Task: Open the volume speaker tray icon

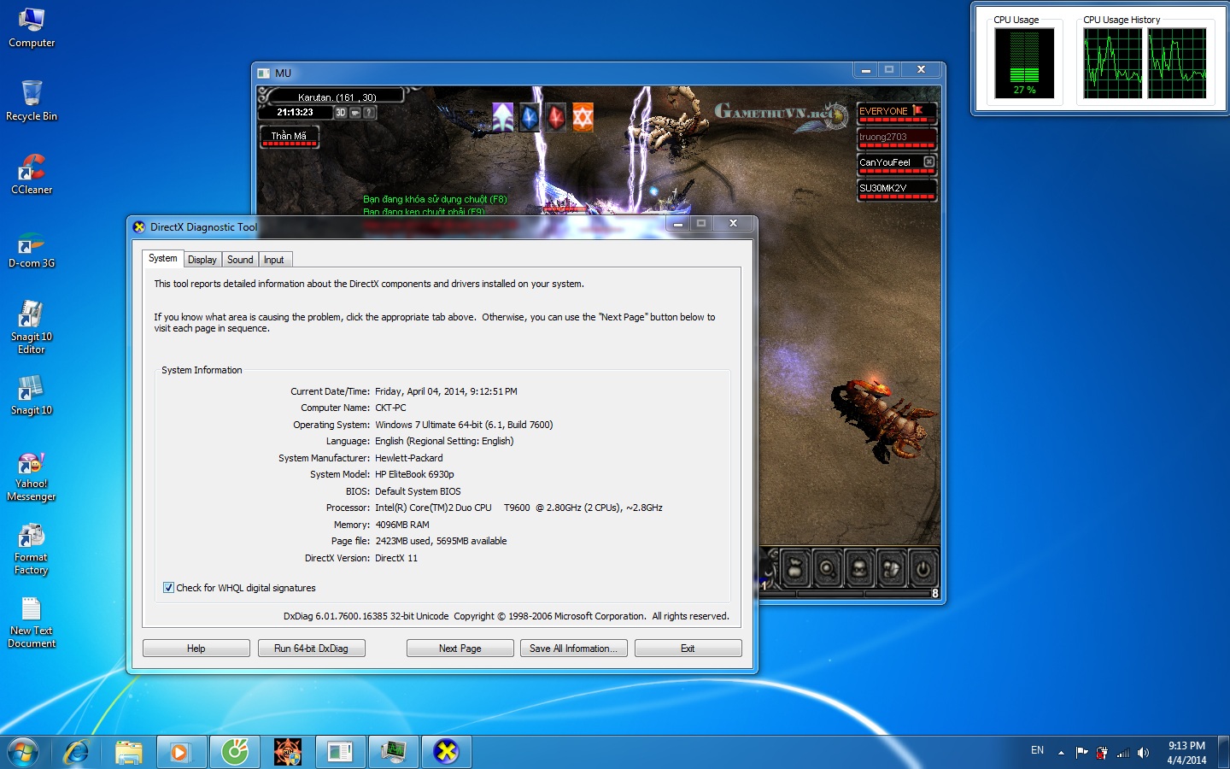Action: click(1143, 753)
